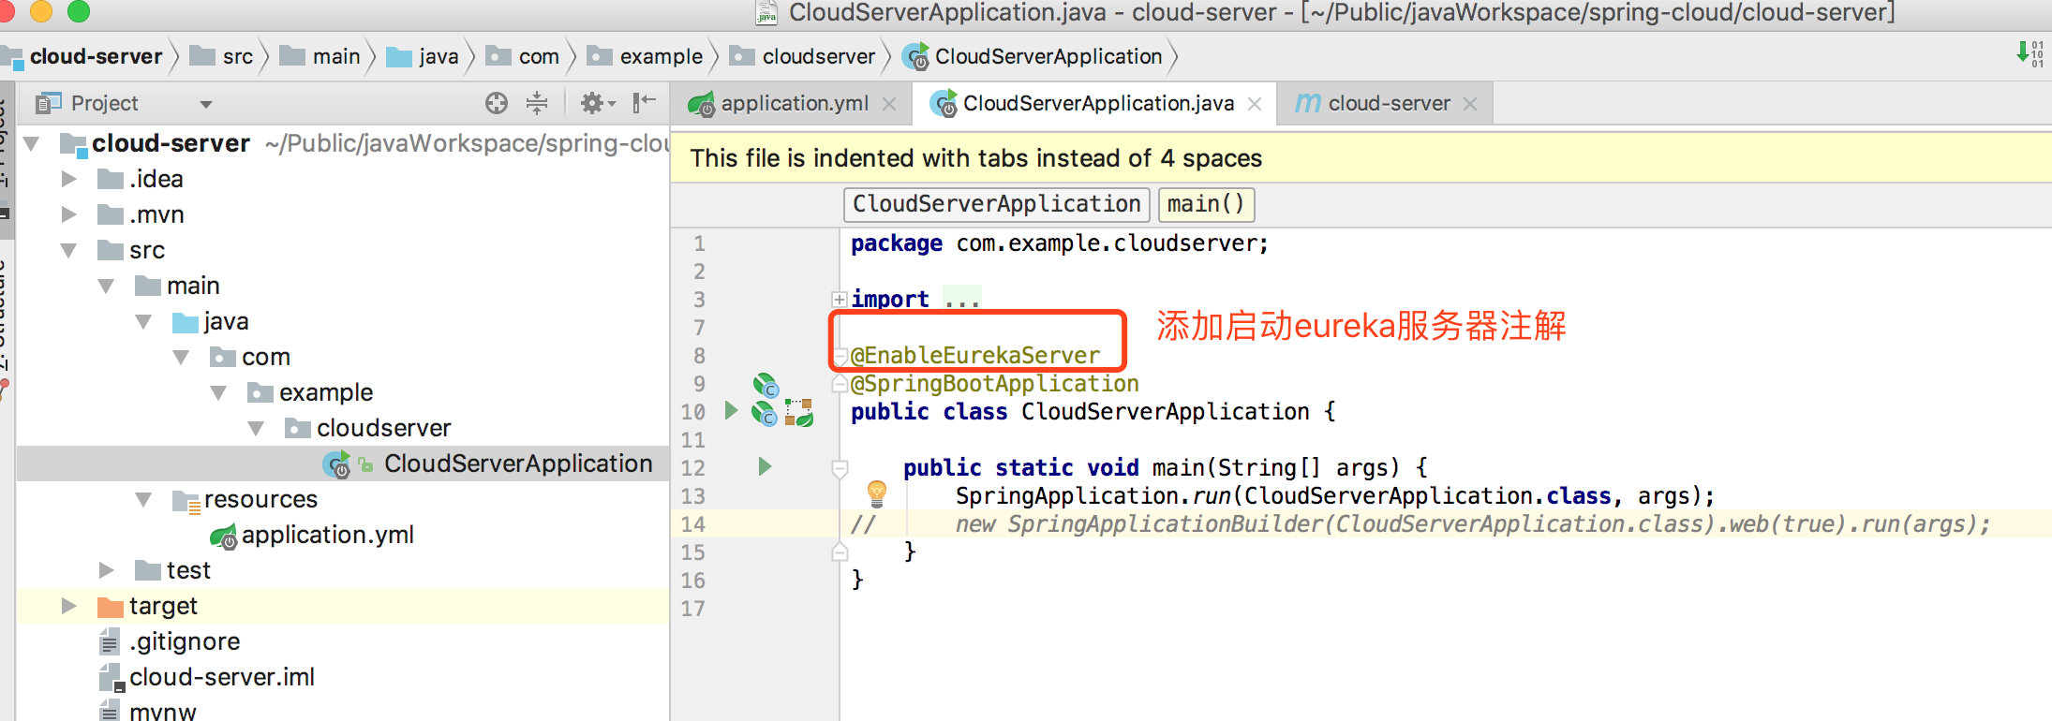
Task: Select the target folder row
Action: (x=343, y=606)
